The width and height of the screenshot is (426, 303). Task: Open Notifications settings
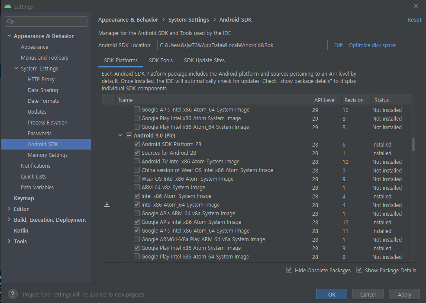click(35, 166)
